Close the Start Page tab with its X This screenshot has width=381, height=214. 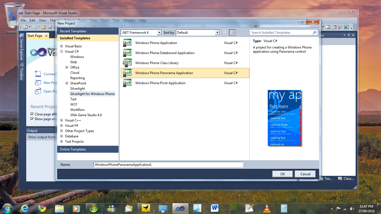pos(46,36)
